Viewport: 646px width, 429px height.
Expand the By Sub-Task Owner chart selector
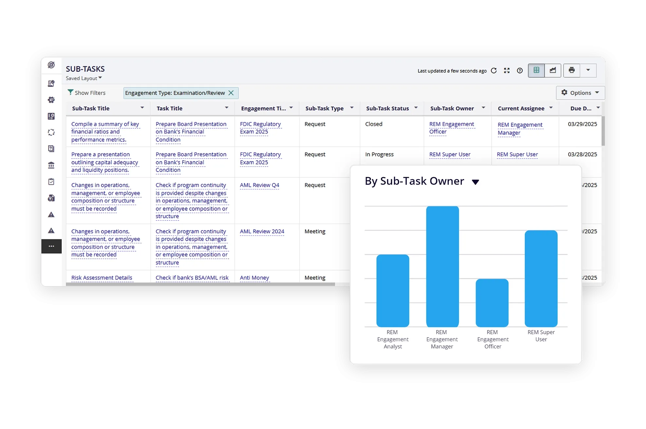[x=475, y=182]
